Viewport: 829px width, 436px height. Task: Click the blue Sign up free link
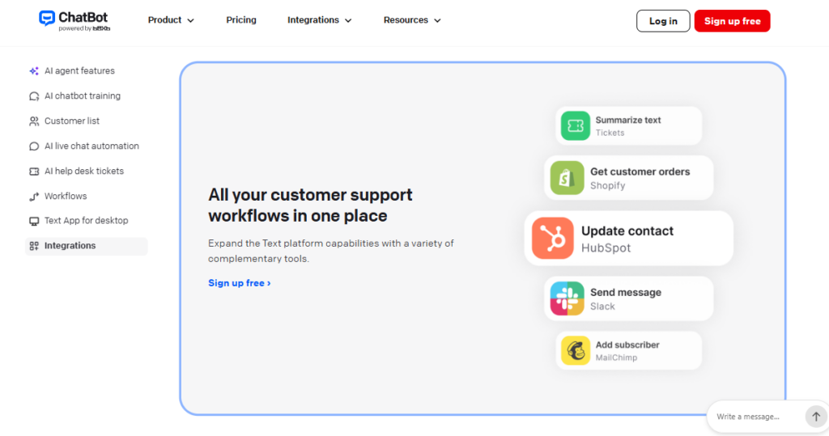tap(240, 283)
